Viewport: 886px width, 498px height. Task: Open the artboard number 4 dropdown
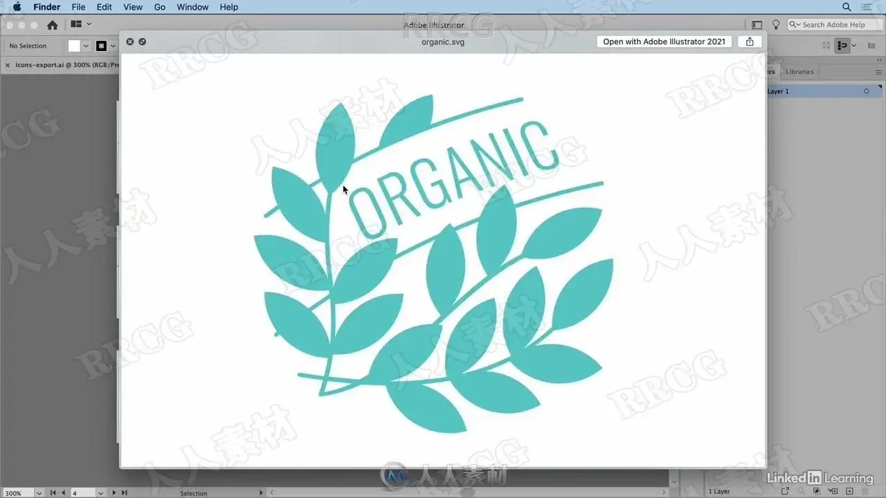tap(101, 493)
